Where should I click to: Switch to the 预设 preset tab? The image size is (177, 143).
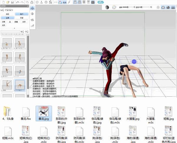click(x=8, y=14)
